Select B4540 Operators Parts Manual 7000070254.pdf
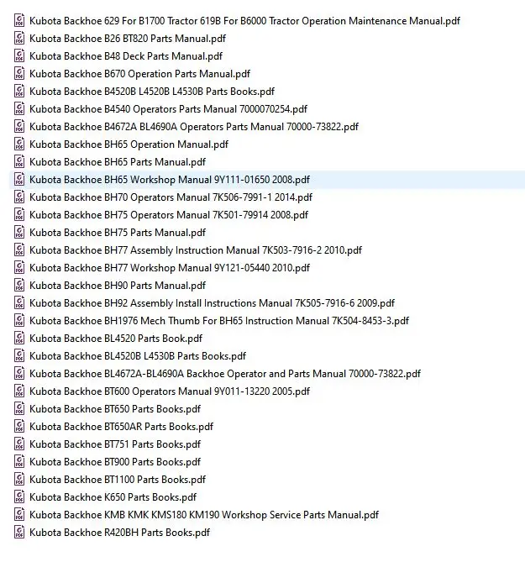 [169, 109]
